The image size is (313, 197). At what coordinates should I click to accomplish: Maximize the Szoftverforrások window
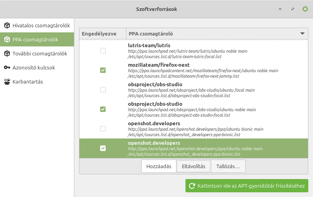(x=293, y=9)
